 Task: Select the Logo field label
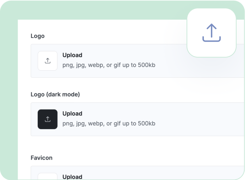pos(38,36)
